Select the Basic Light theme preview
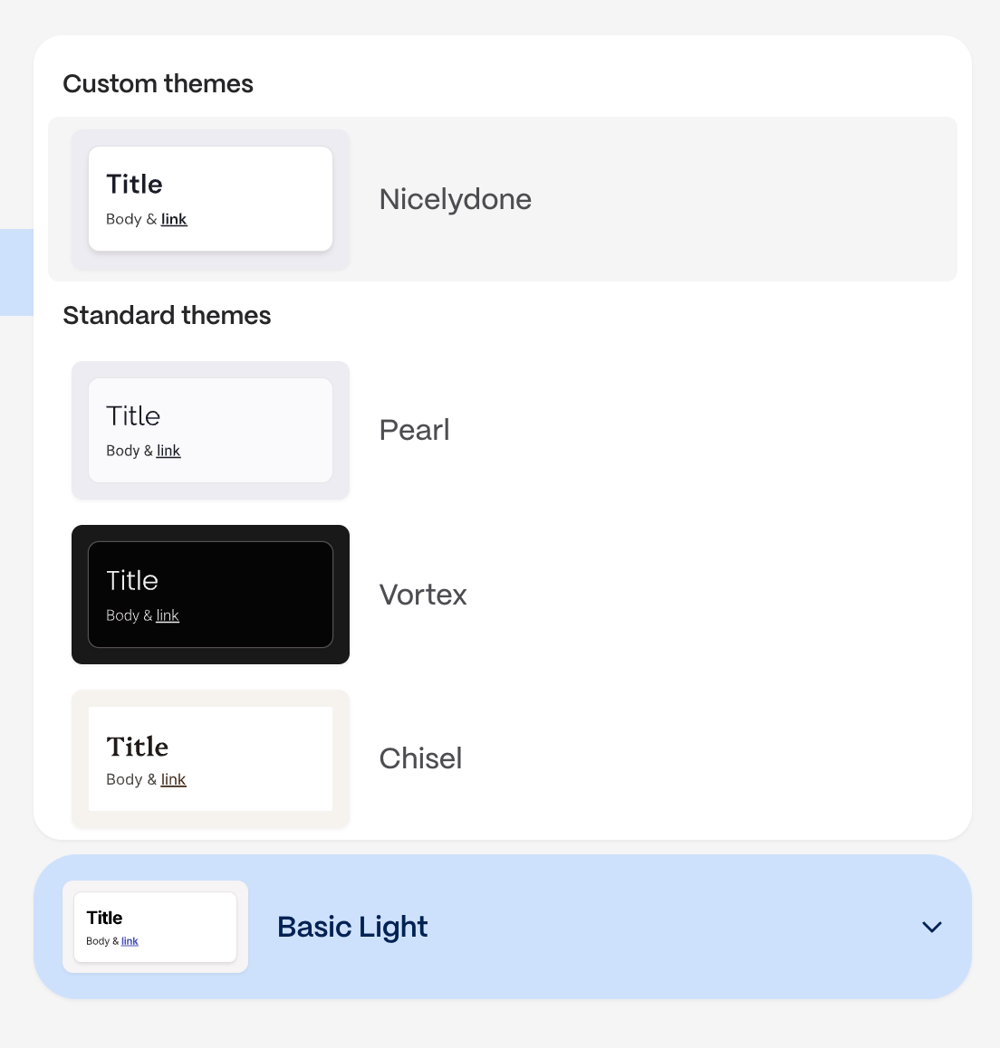The image size is (1000, 1048). tap(155, 926)
